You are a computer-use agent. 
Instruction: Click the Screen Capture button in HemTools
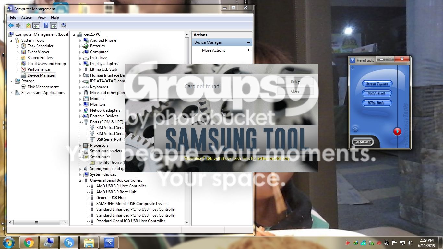tap(377, 84)
